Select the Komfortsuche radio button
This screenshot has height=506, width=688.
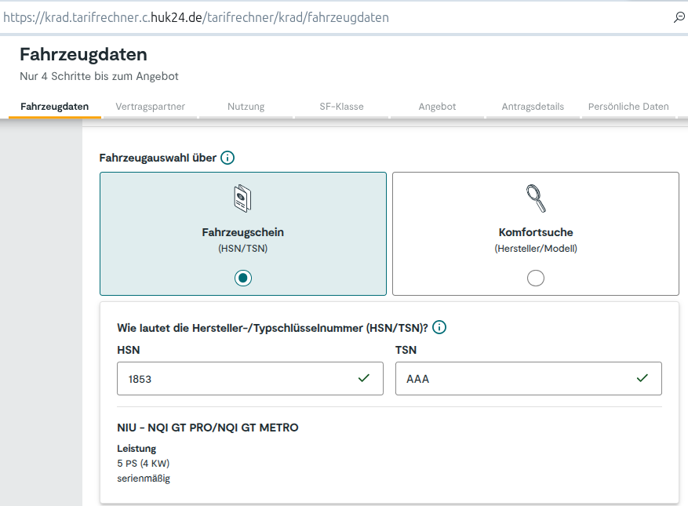click(x=536, y=278)
